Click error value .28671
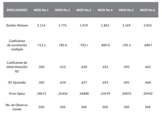The image size is (162, 115). (41, 94)
